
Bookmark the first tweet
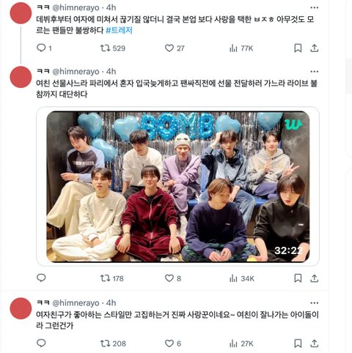point(298,48)
